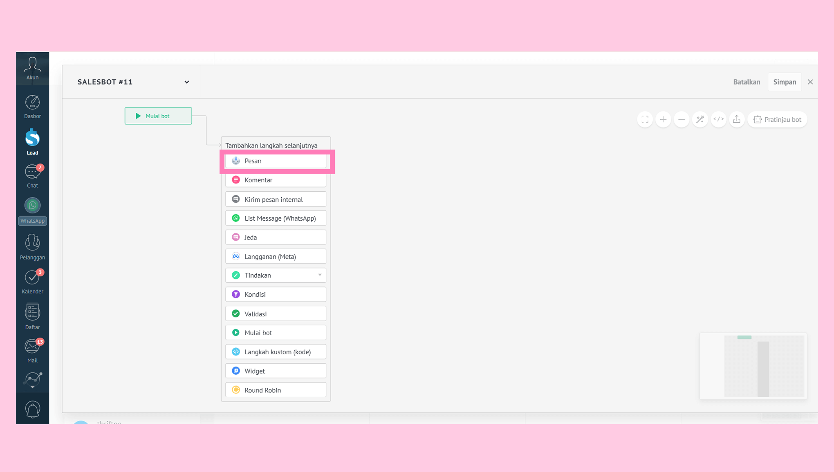
Task: Click the magic wand auto-arrange icon
Action: click(700, 119)
